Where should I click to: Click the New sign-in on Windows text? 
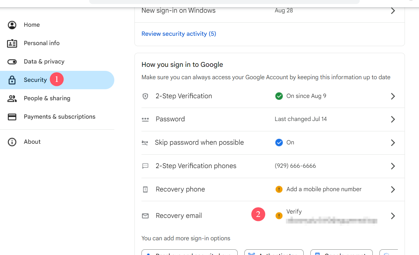[178, 11]
